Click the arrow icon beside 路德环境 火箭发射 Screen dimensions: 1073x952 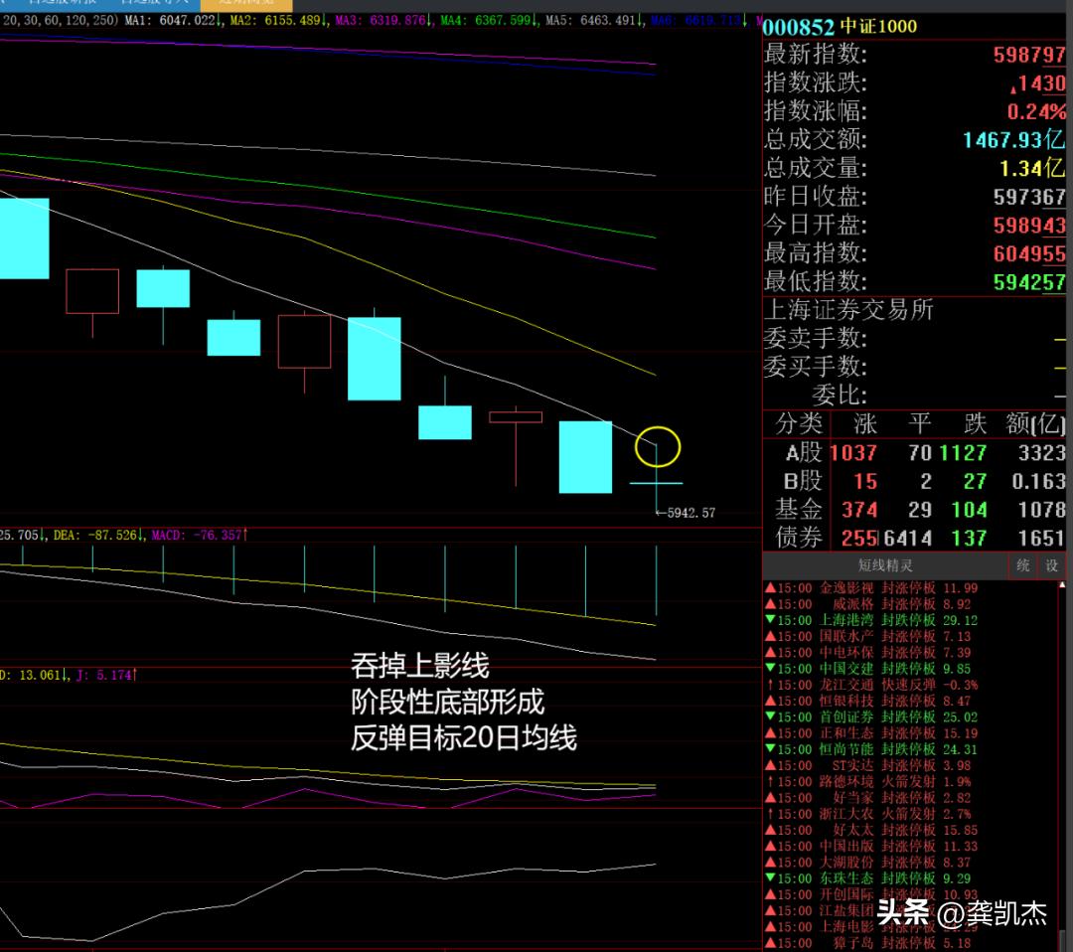[770, 782]
